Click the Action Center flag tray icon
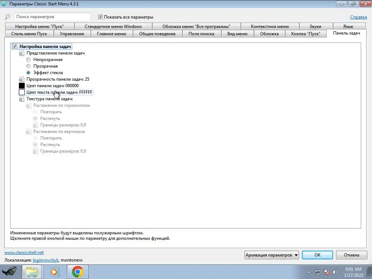The width and height of the screenshot is (372, 279). 327,272
